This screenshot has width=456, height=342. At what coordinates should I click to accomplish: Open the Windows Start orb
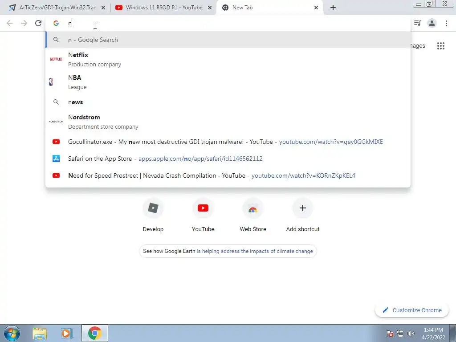(x=12, y=333)
